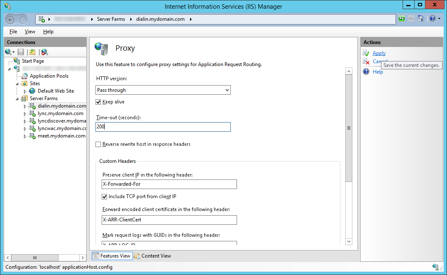Select the Server Farms tree icon
Image resolution: width=447 pixels, height=275 pixels.
click(x=25, y=98)
